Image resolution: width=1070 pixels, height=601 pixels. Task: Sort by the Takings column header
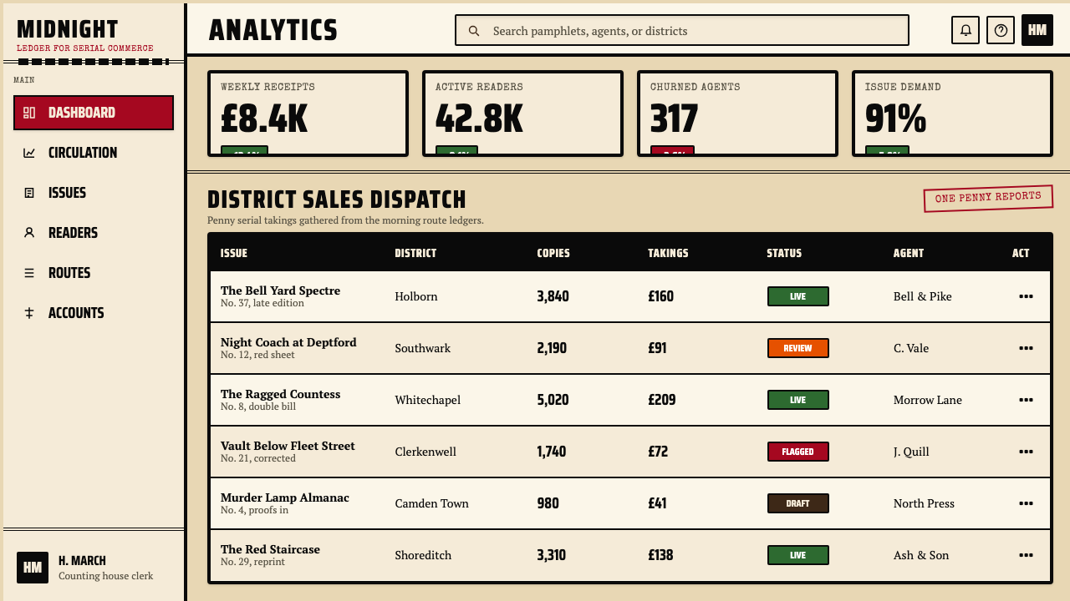click(668, 253)
